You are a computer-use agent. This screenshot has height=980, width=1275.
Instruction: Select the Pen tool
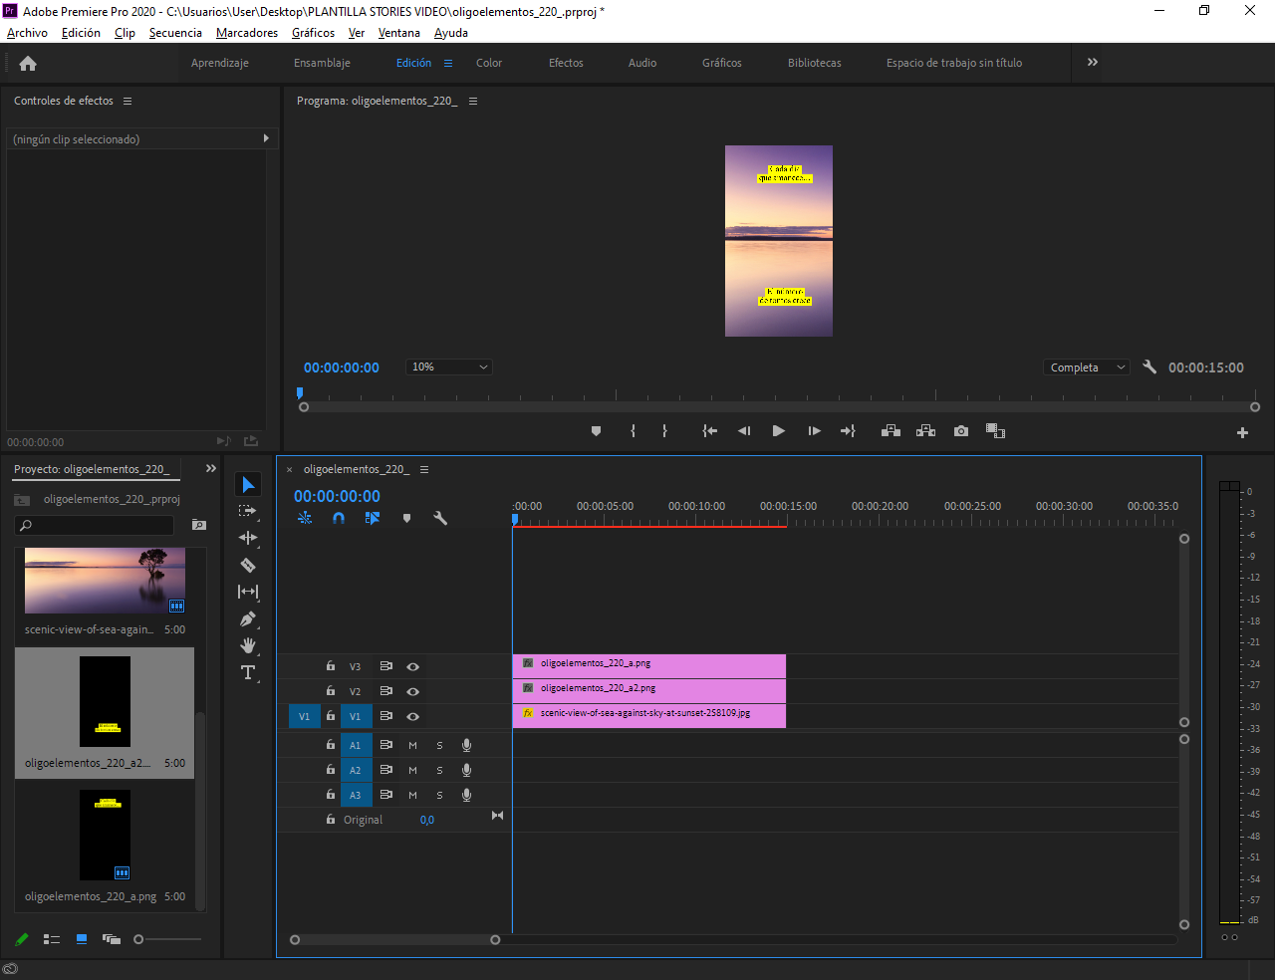[x=248, y=618]
